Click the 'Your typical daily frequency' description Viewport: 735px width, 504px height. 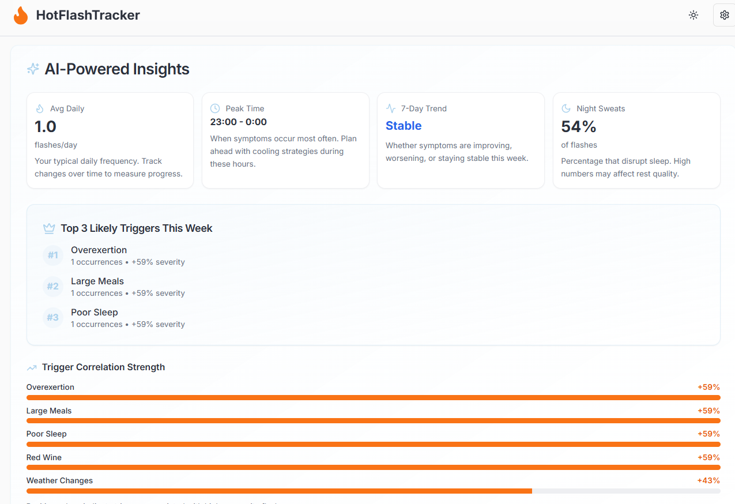tap(108, 167)
